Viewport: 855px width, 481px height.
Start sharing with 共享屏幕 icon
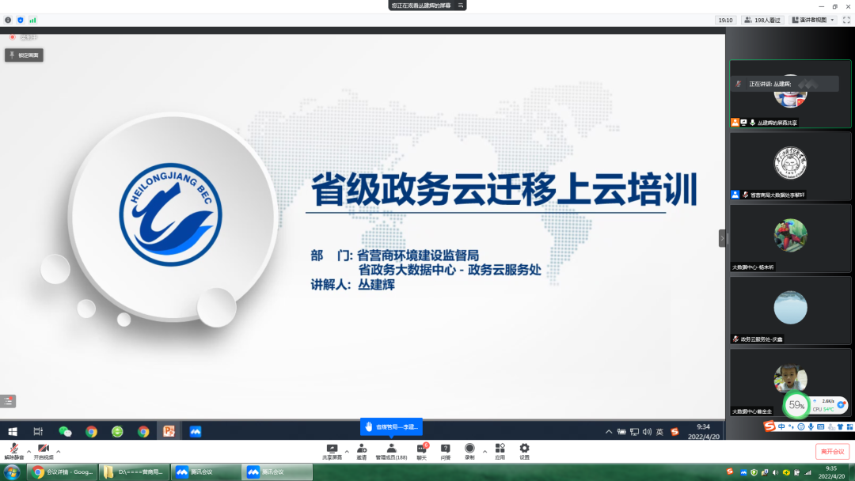332,451
